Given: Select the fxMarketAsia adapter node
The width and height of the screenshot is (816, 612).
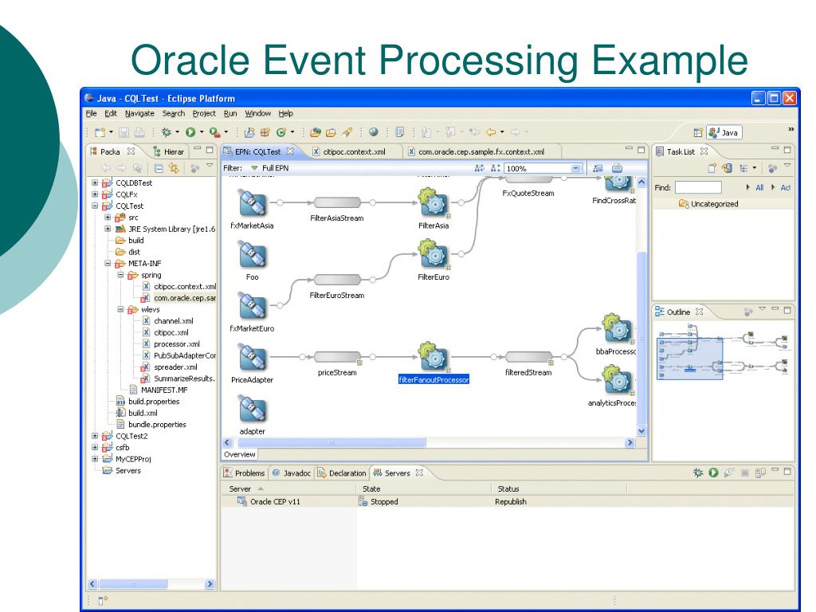Looking at the screenshot, I should 253,203.
